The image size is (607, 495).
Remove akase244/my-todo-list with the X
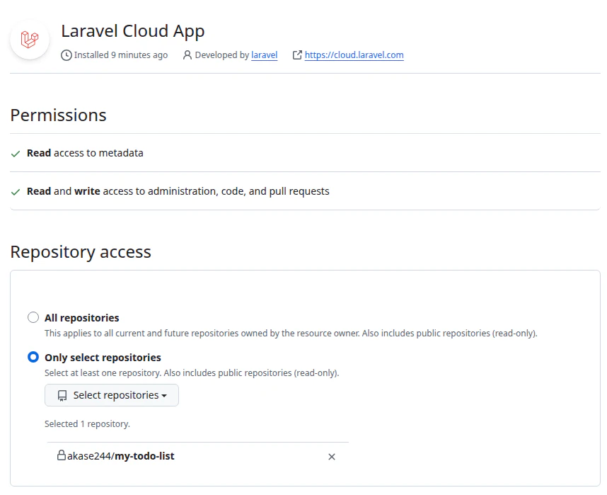click(332, 457)
